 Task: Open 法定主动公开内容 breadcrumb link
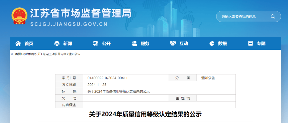pyautogui.click(x=55, y=54)
